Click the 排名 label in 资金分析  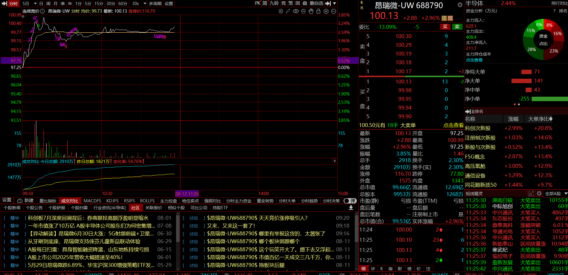[563, 11]
